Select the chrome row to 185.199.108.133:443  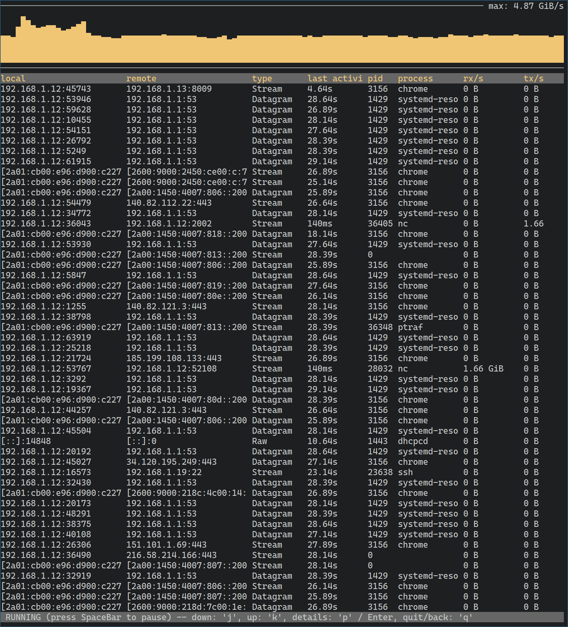174,358
